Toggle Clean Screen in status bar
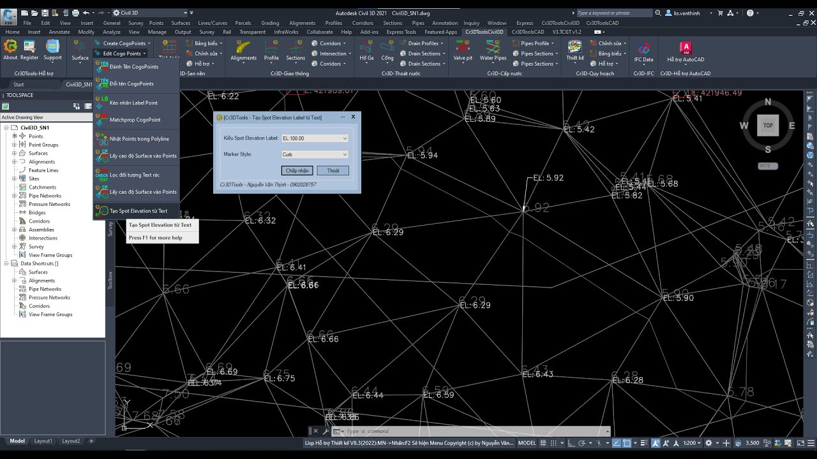Image resolution: width=817 pixels, height=459 pixels. coord(800,442)
